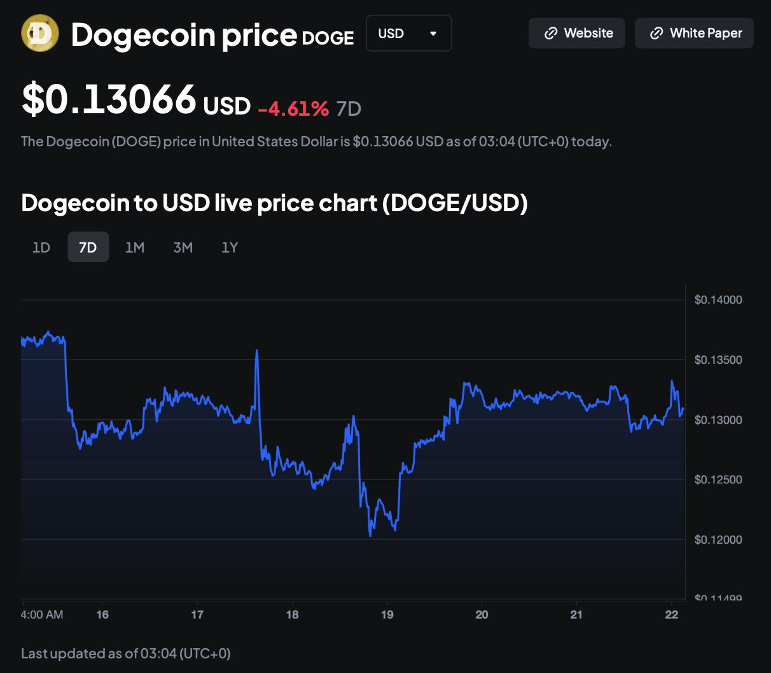Click the 4:00 AM time axis label
This screenshot has width=771, height=673.
coord(42,614)
